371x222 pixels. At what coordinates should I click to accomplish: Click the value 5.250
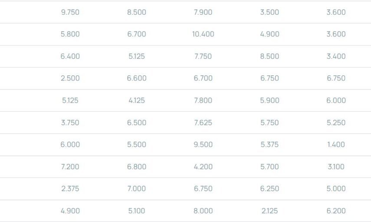click(336, 122)
